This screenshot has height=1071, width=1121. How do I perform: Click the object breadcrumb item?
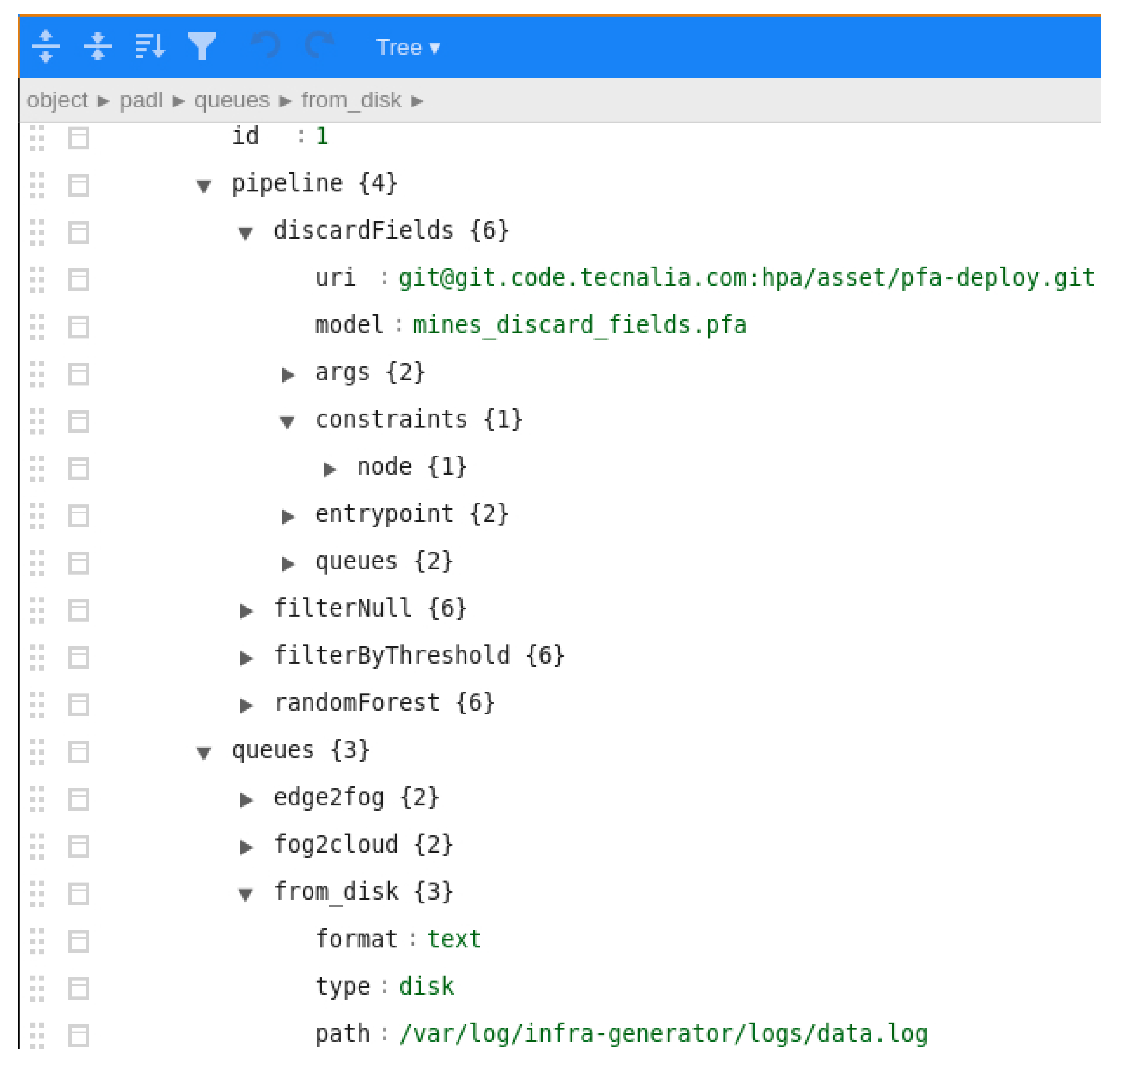point(57,100)
